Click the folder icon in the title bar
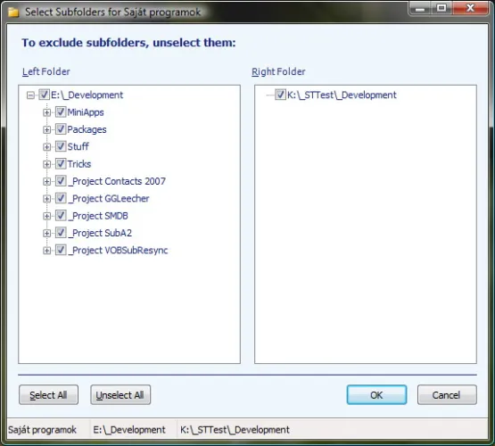 (13, 12)
